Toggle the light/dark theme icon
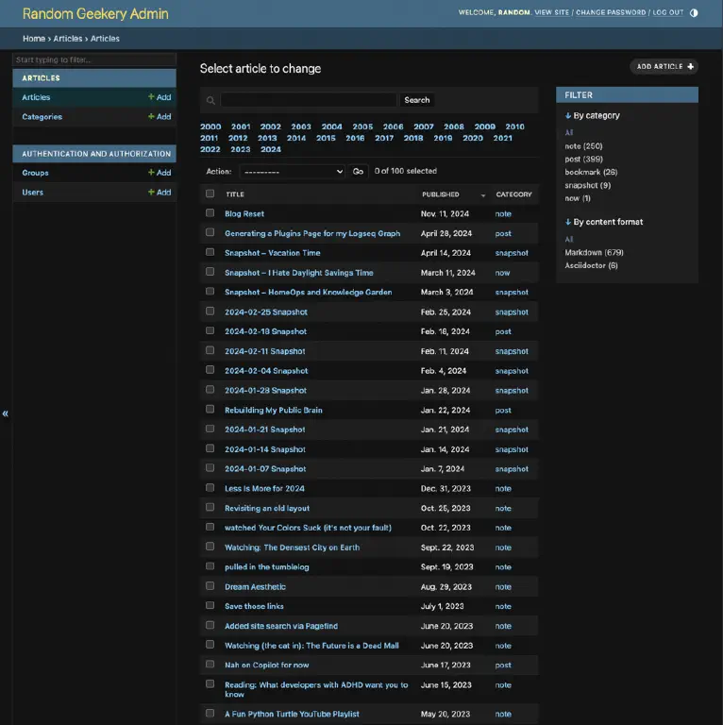 [694, 13]
